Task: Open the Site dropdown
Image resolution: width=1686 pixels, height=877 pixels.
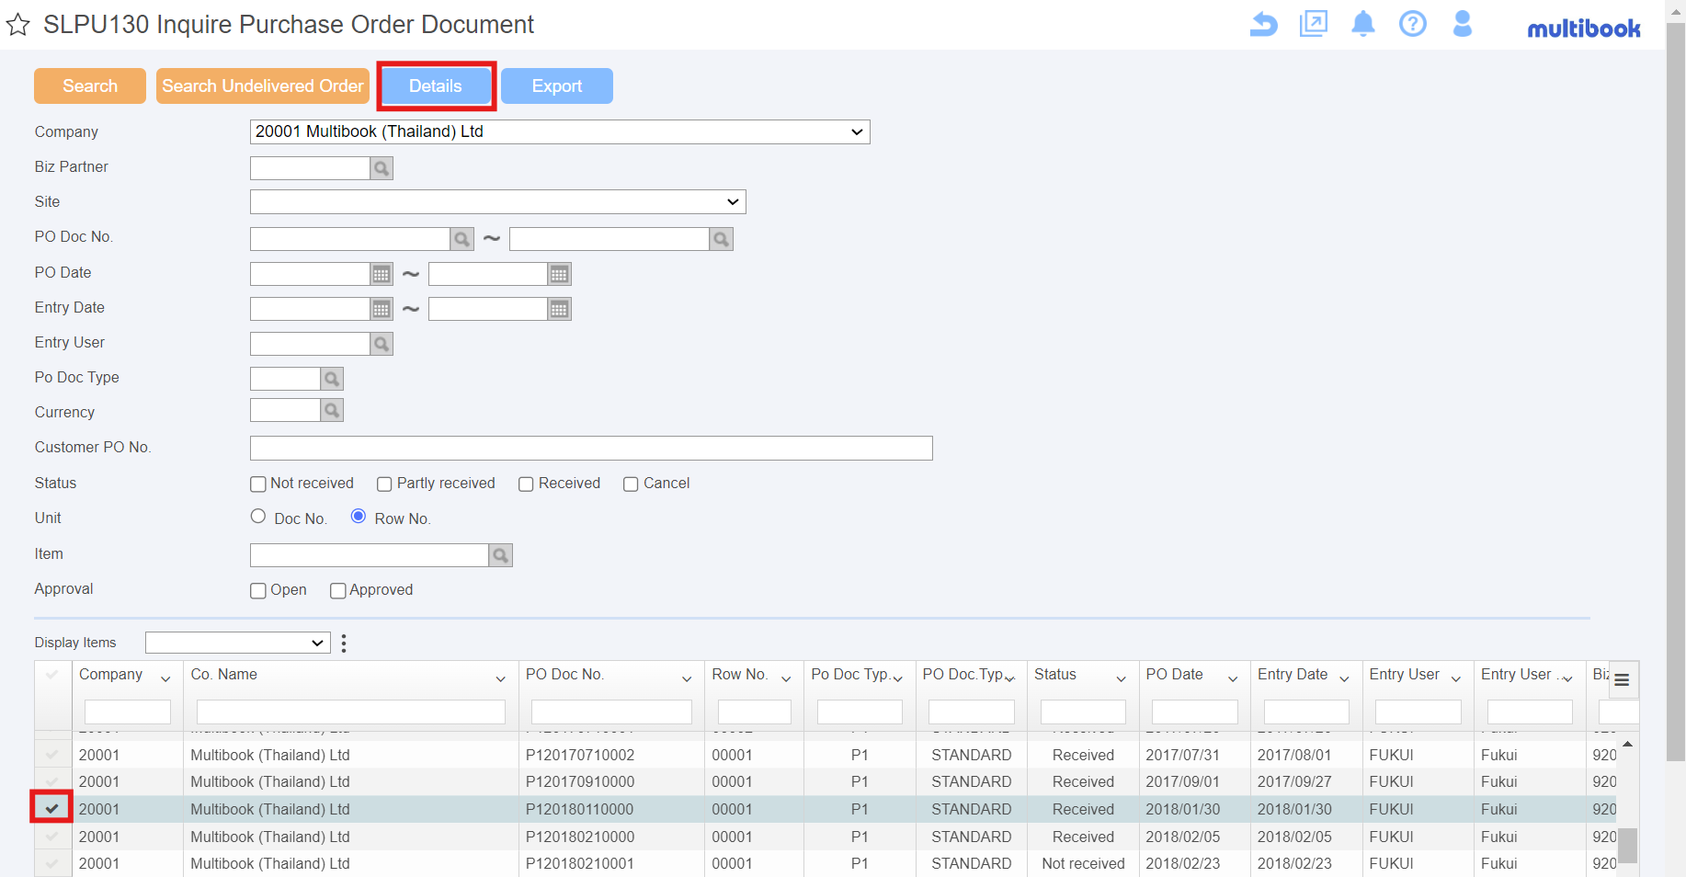Action: point(498,202)
